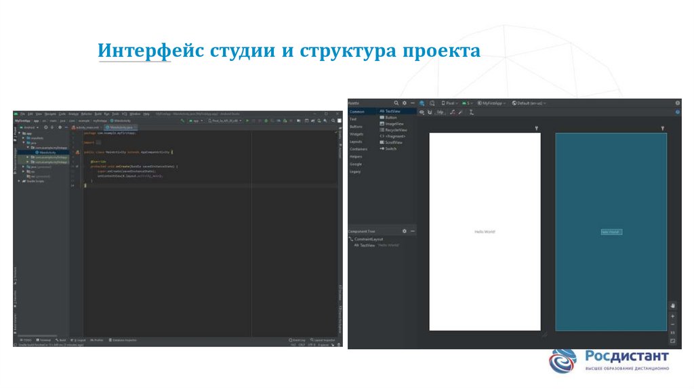Open the Palette settings gear
Image resolution: width=694 pixels, height=389 pixels.
[x=405, y=103]
